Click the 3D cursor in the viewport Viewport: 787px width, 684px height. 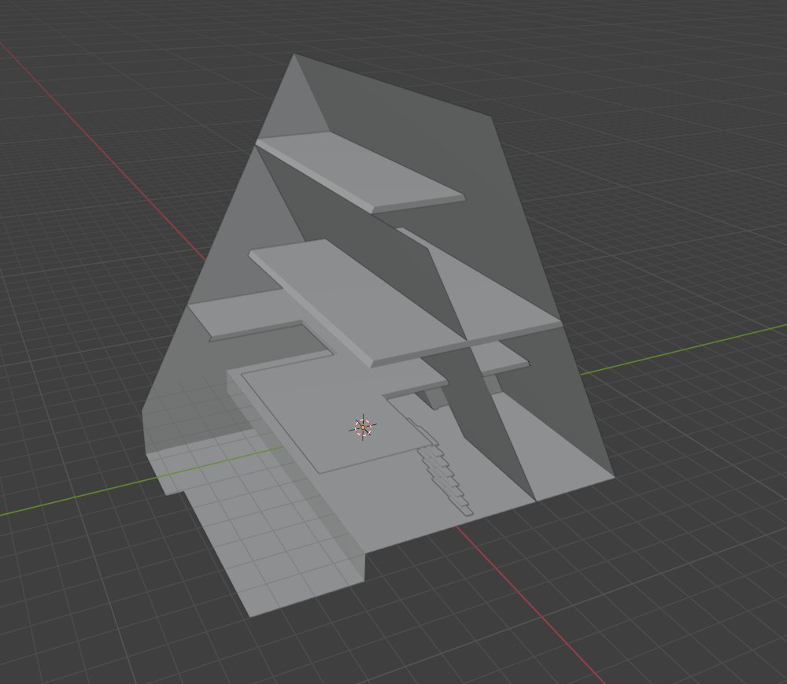click(363, 427)
